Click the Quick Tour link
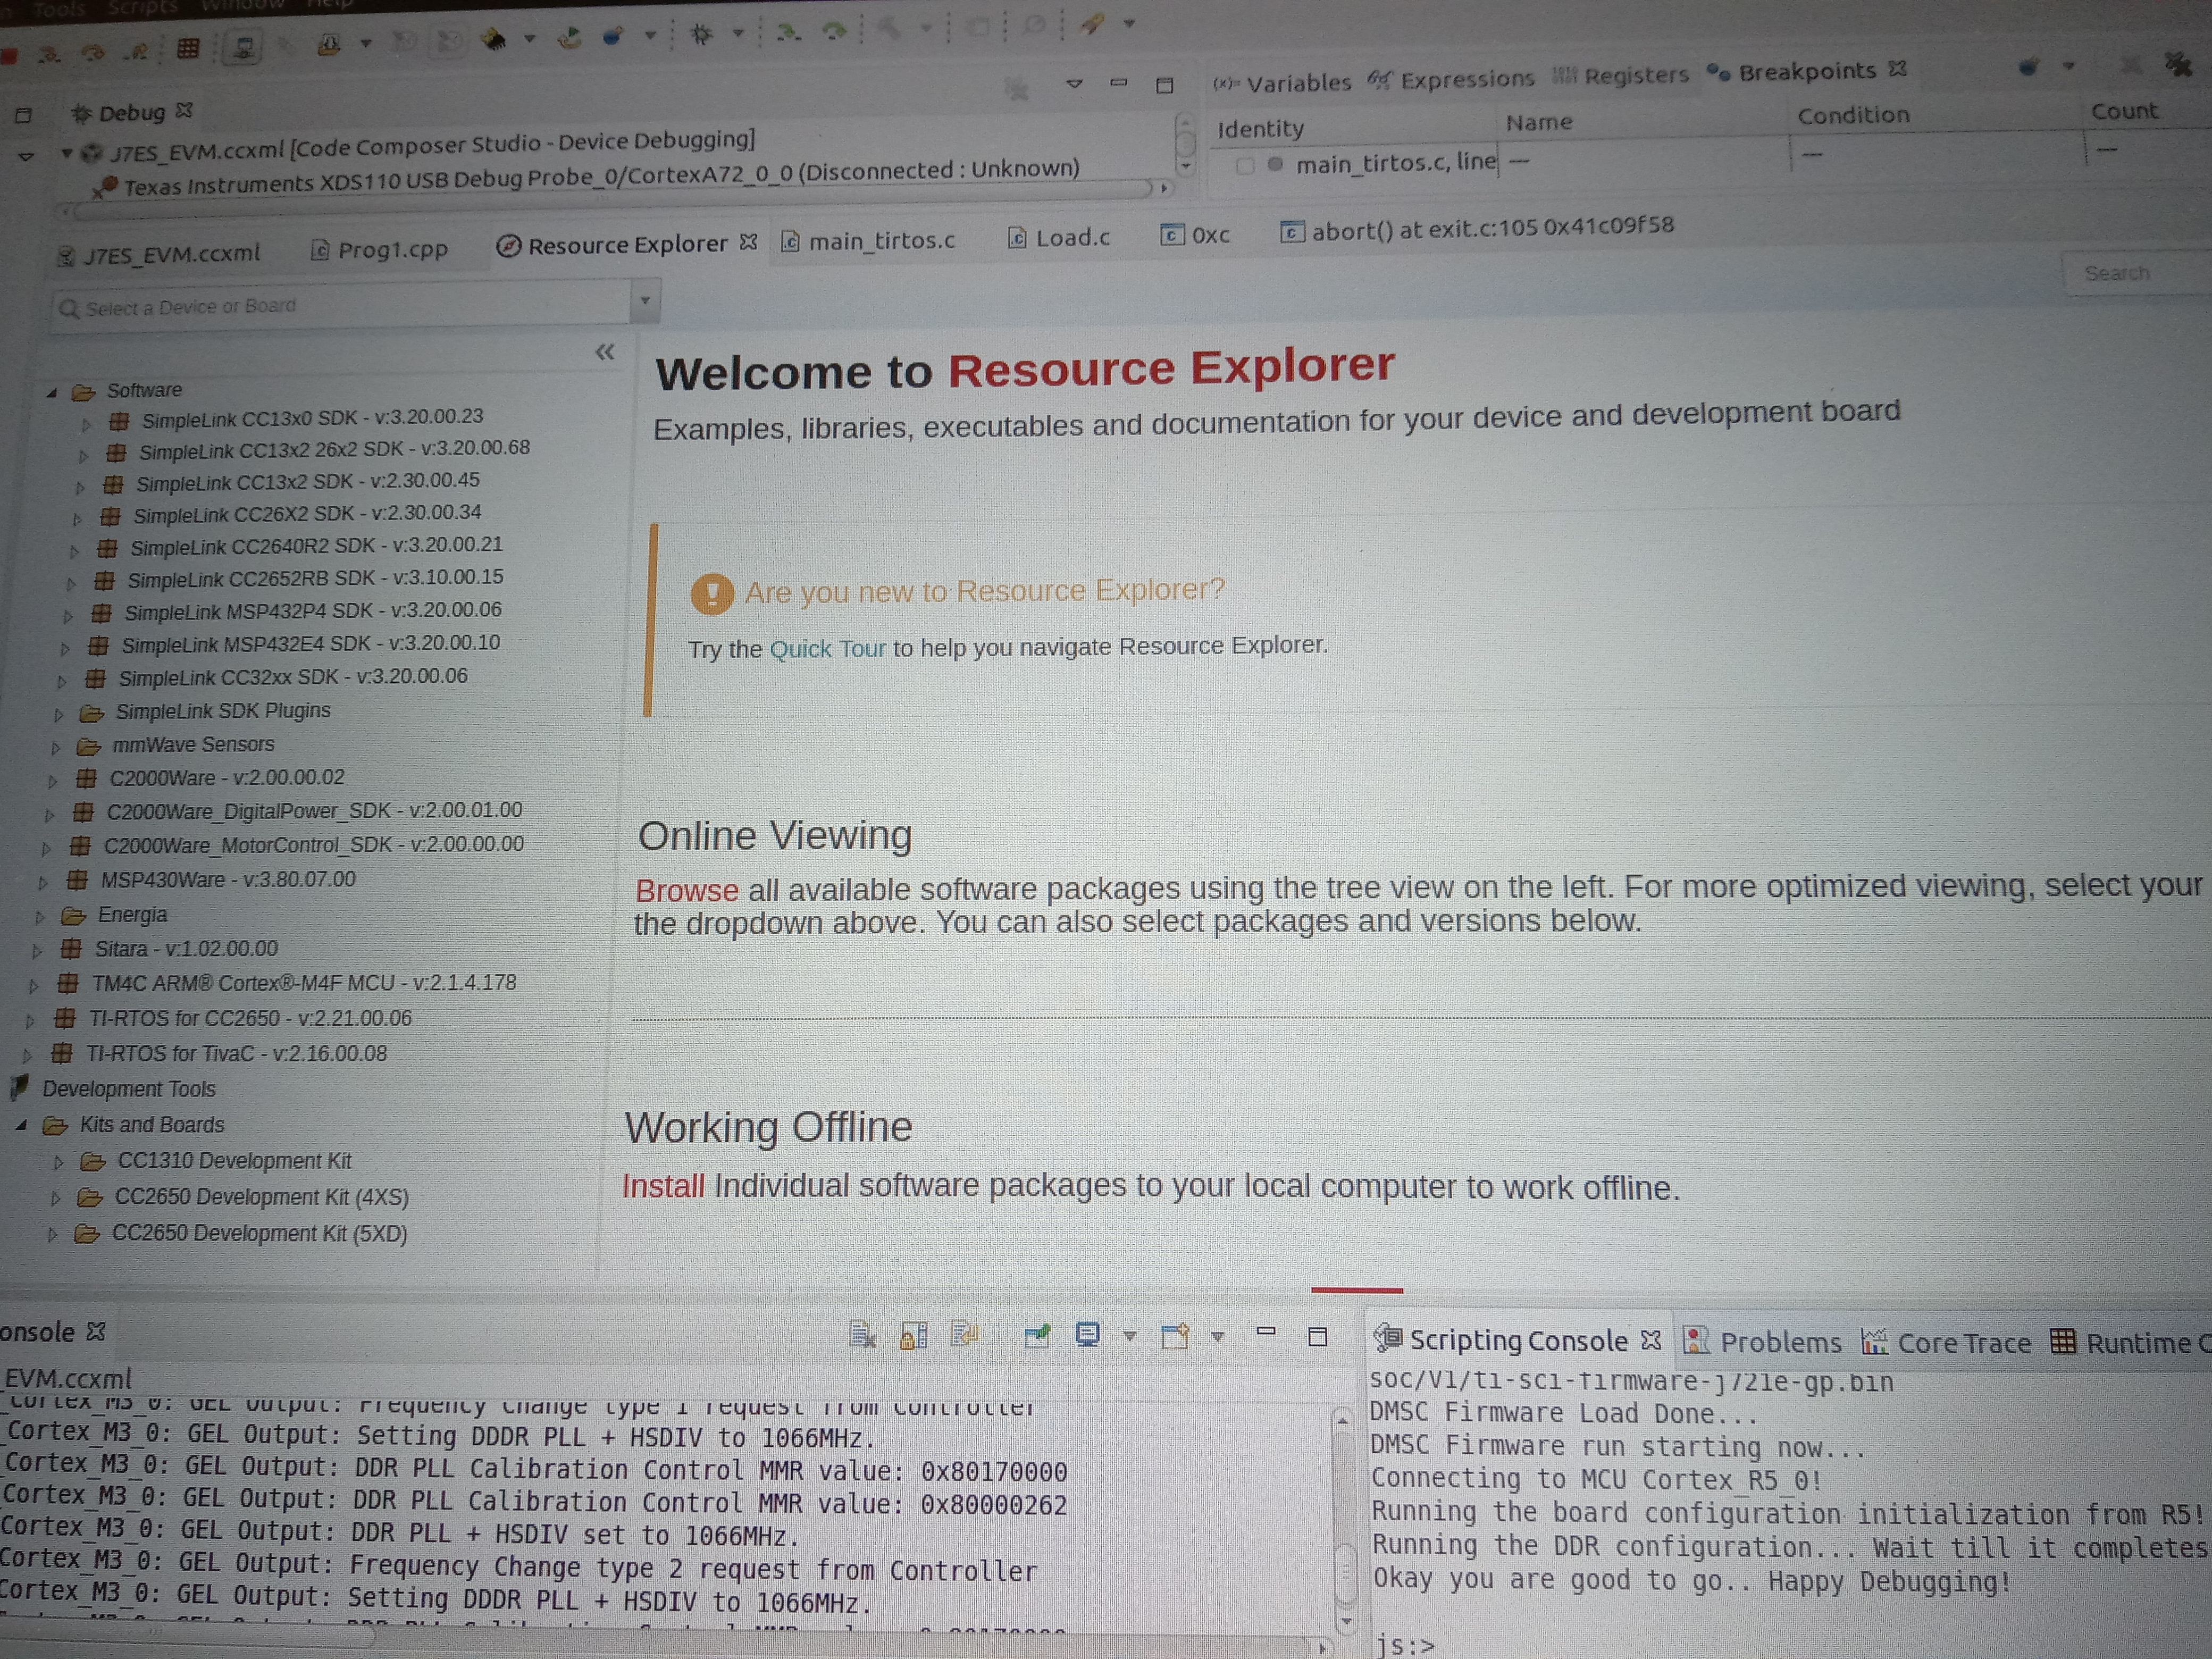Screen dimensions: 2212x1659 pos(827,649)
